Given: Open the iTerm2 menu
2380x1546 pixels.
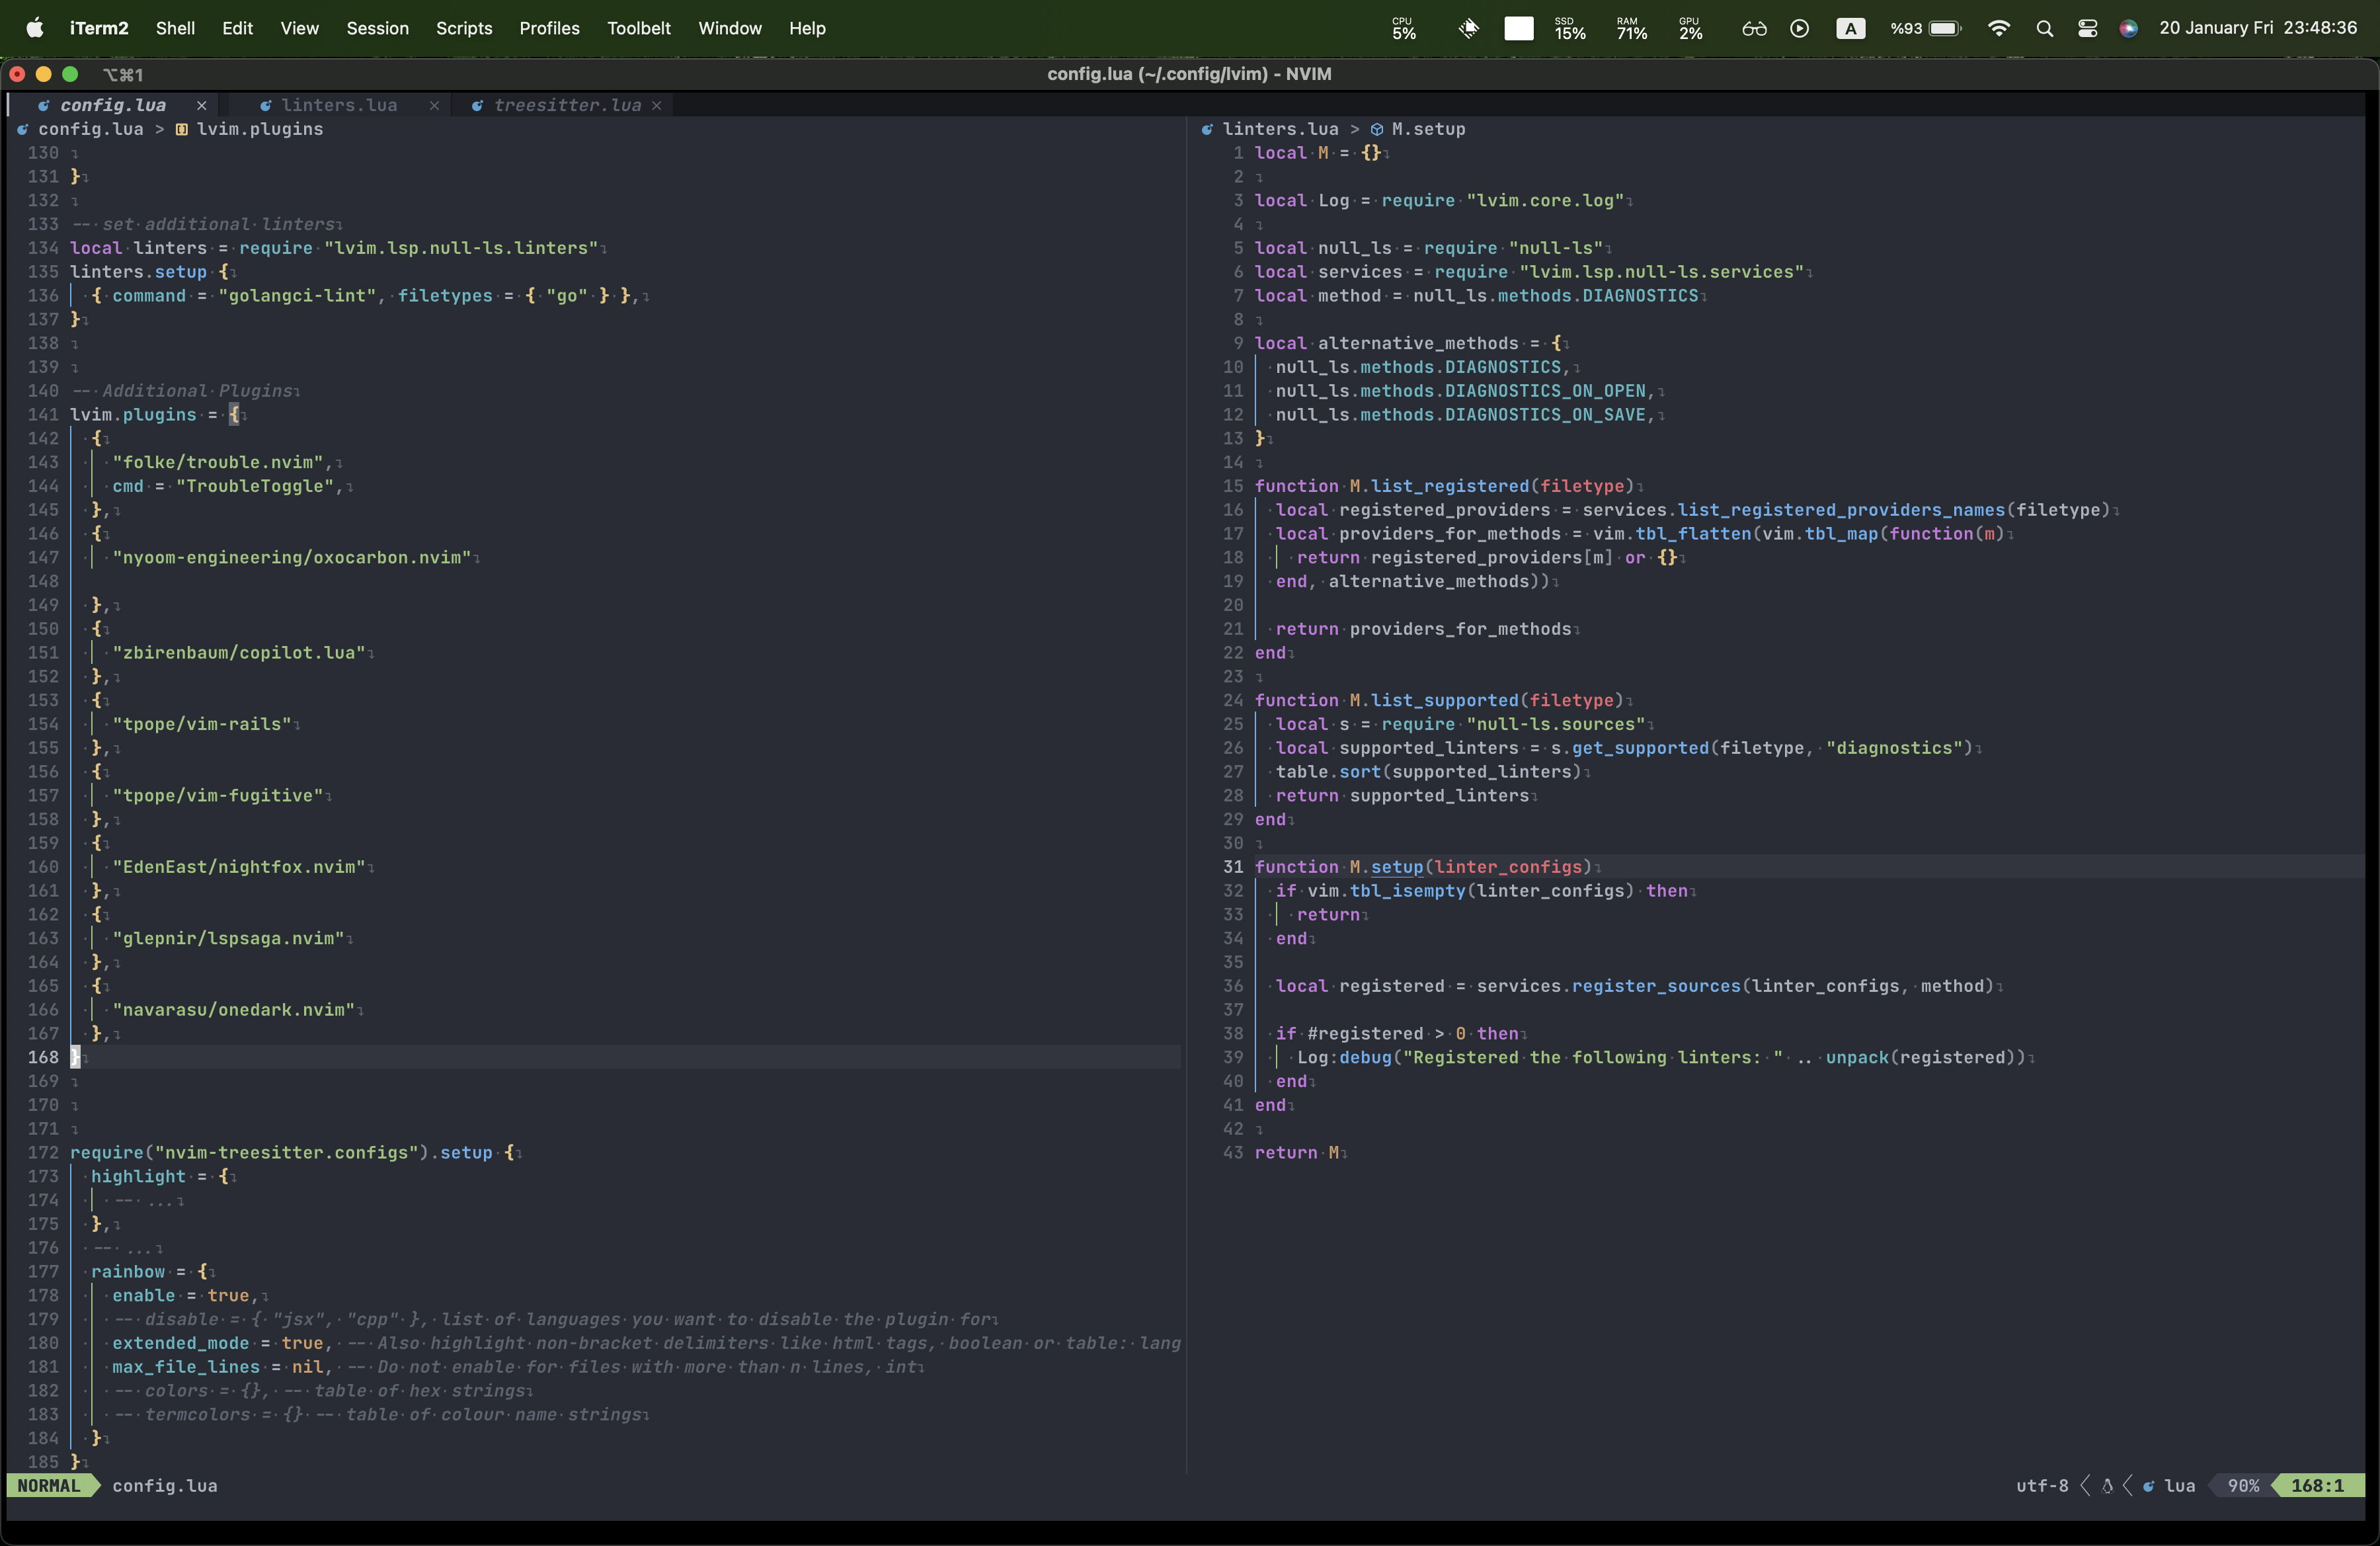Looking at the screenshot, I should [x=99, y=28].
